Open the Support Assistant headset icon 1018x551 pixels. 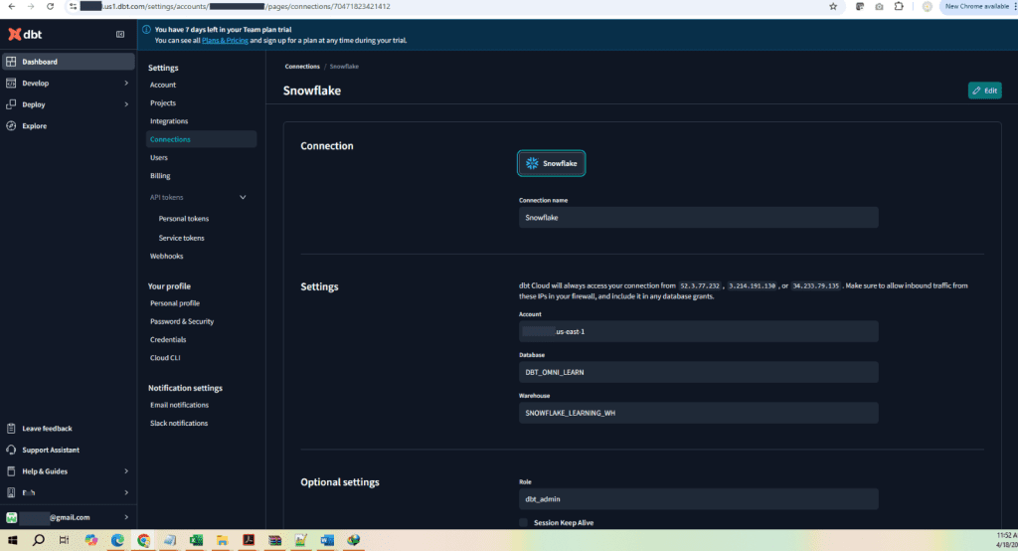(x=11, y=450)
